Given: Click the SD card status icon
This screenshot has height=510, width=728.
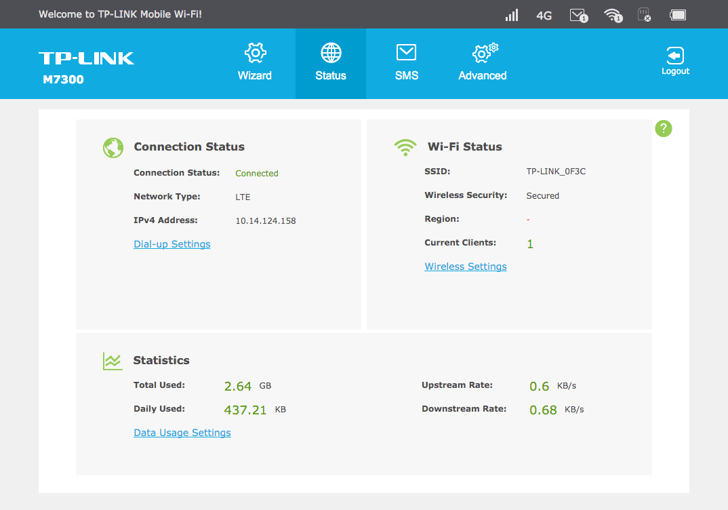Looking at the screenshot, I should click(x=645, y=15).
